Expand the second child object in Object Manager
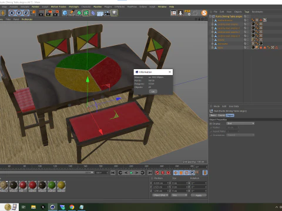This screenshot has height=211, width=282. 212,24
